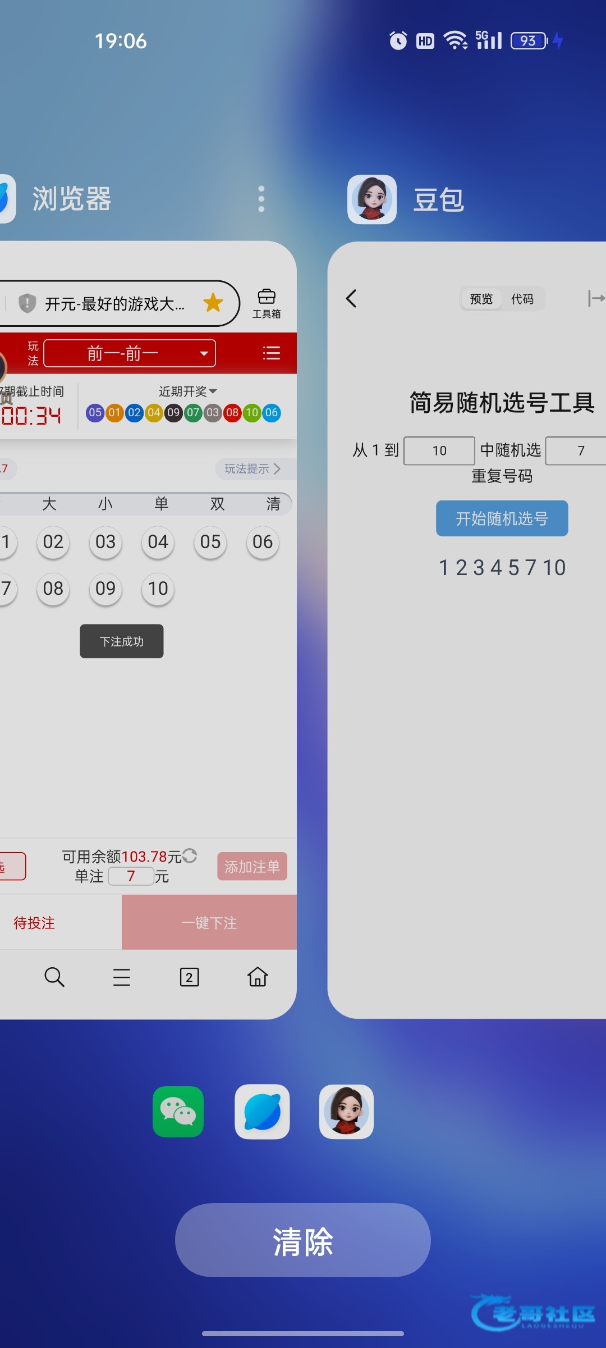Open the browser tabs counter icon
This screenshot has width=606, height=1348.
(189, 977)
